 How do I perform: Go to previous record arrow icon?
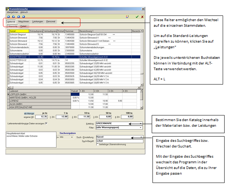click(x=14, y=17)
